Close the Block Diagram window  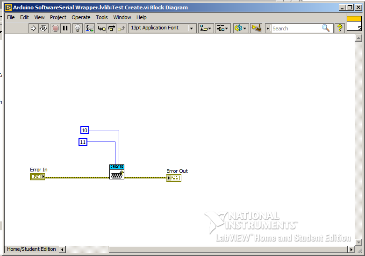coord(358,7)
